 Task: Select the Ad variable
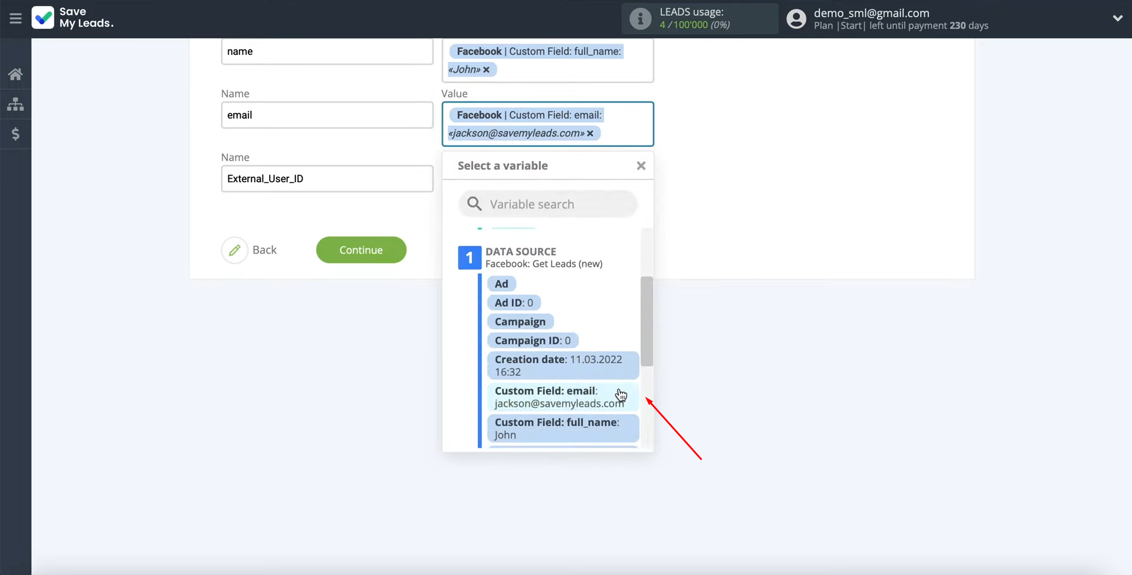pos(501,284)
